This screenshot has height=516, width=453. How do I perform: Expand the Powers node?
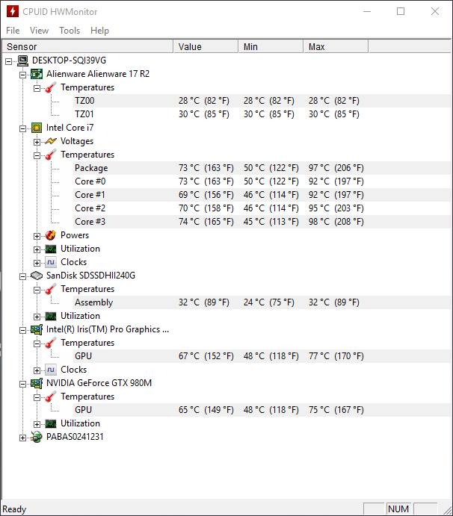37,236
